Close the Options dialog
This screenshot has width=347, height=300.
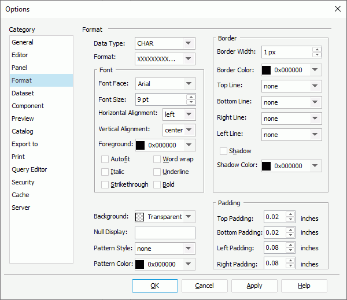coord(338,9)
